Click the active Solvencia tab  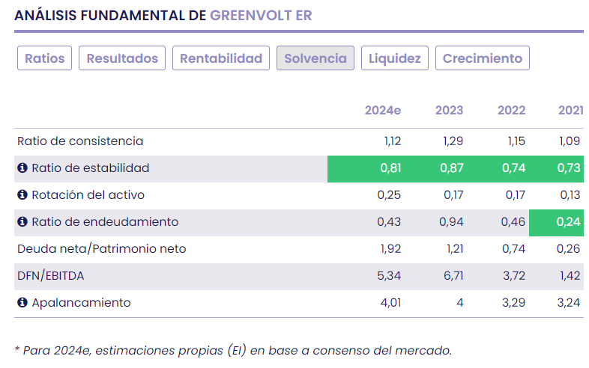315,58
